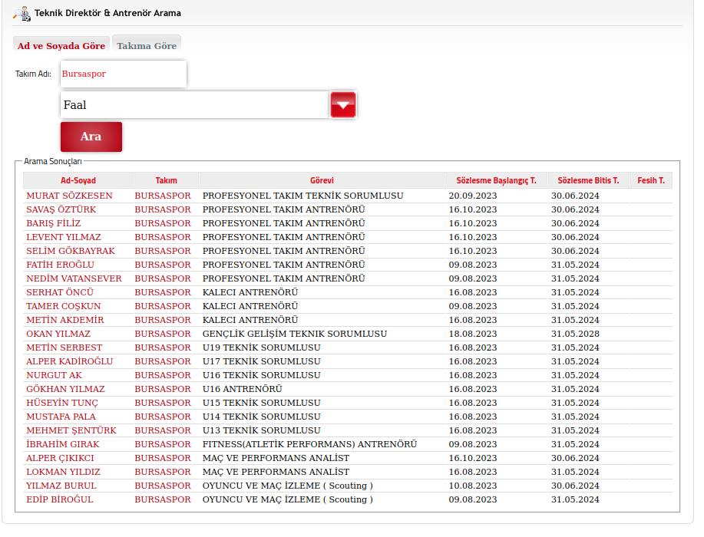Click the Takım Adı input field

[123, 74]
